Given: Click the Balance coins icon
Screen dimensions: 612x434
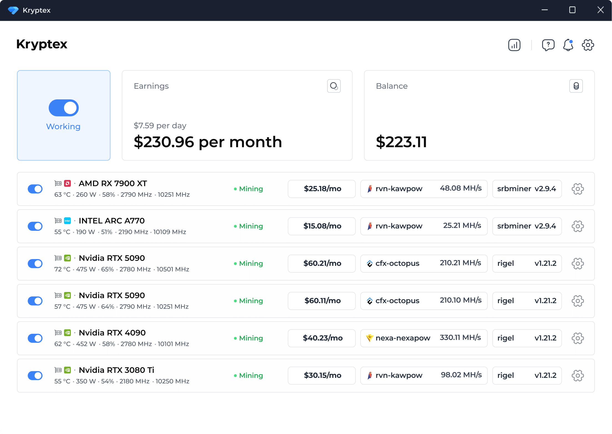Looking at the screenshot, I should coord(576,86).
